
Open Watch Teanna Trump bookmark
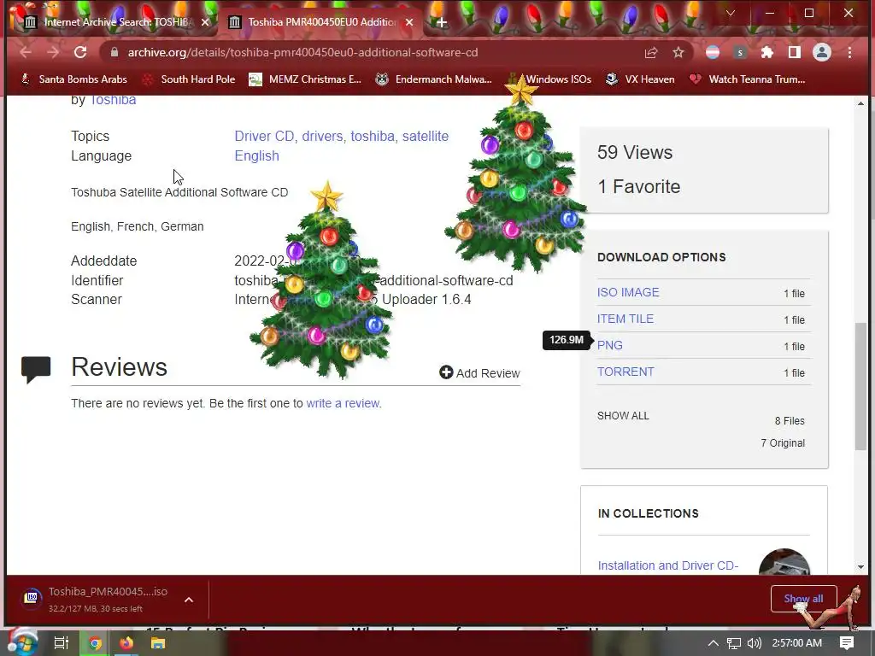tap(747, 79)
